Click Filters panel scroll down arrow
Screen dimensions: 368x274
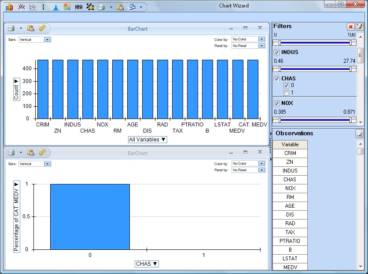tap(360, 122)
